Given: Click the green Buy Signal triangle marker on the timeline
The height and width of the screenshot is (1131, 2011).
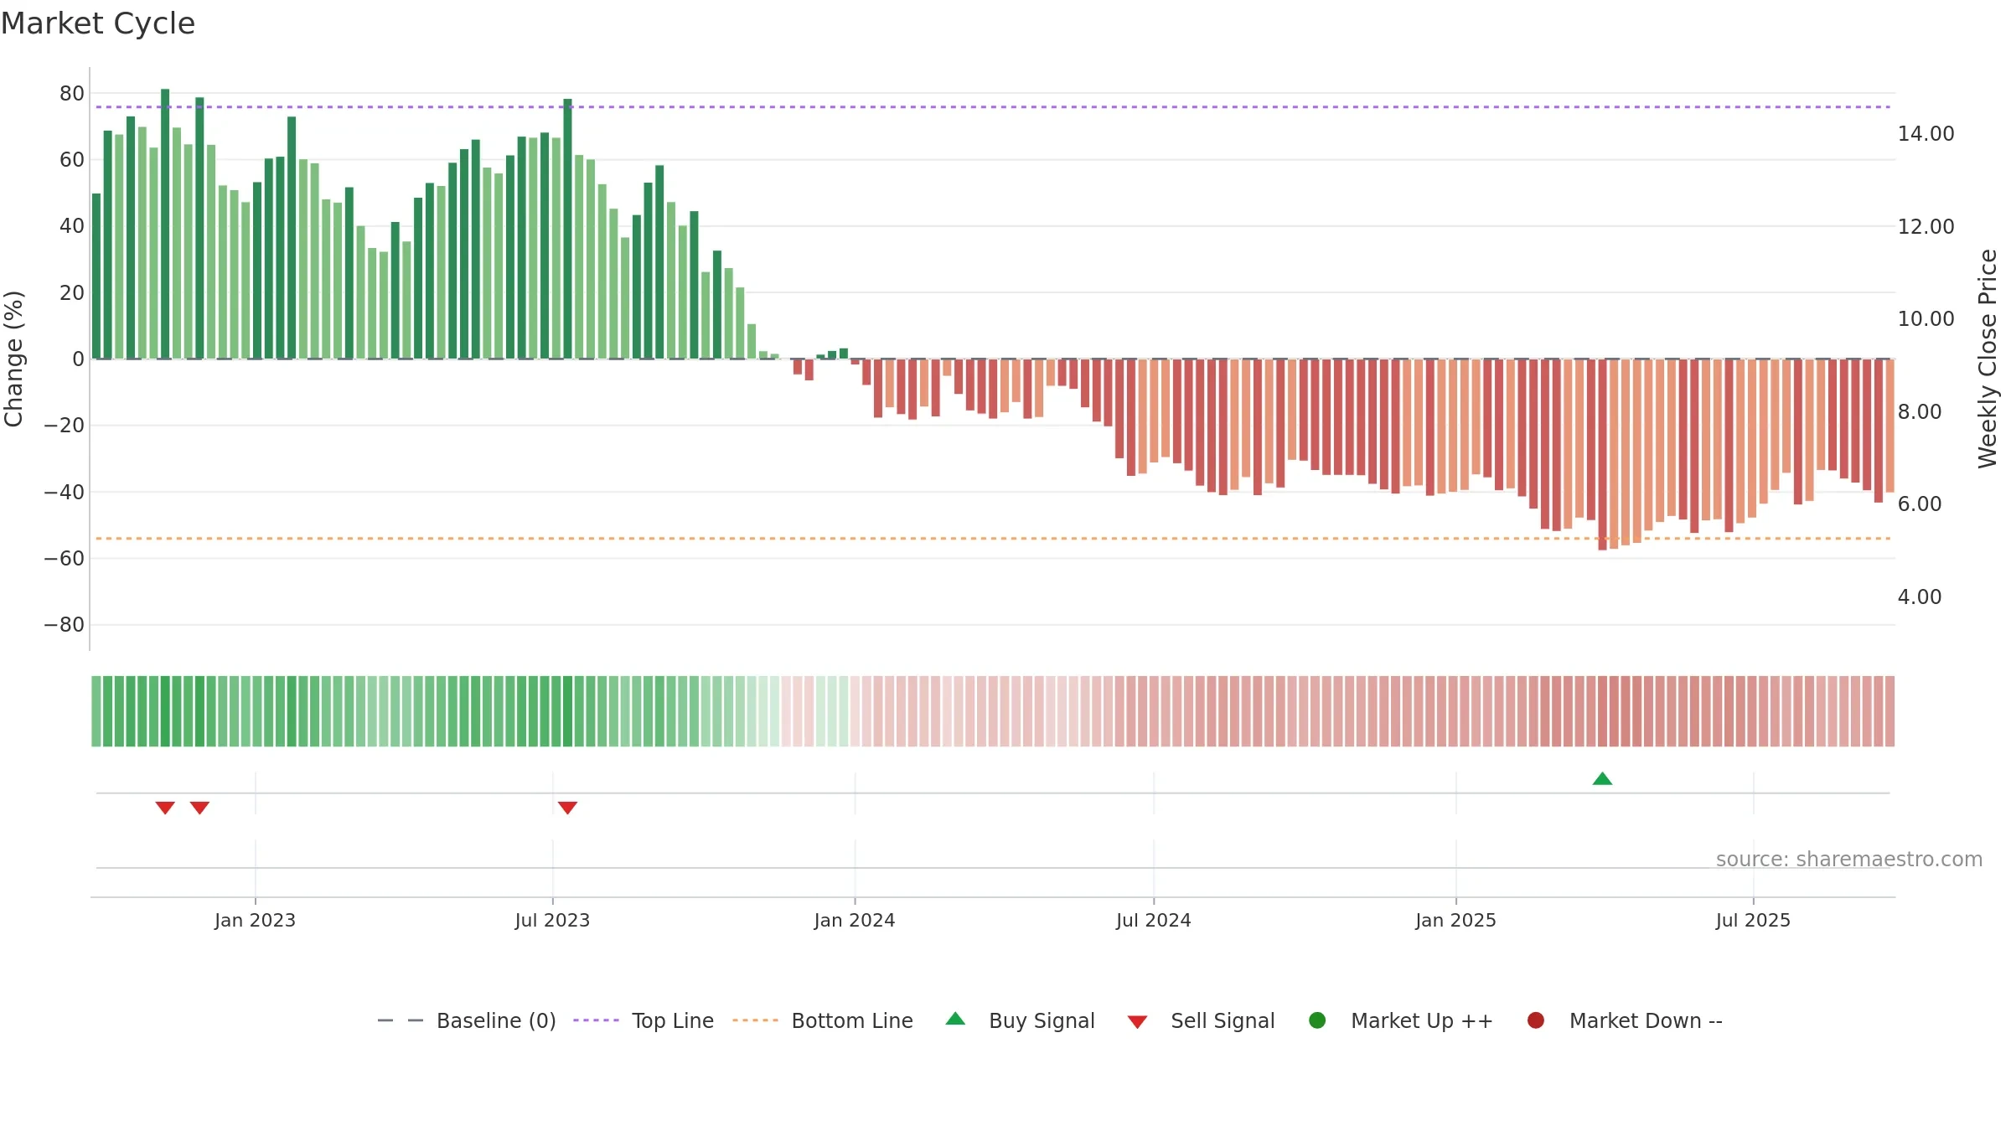Looking at the screenshot, I should [1602, 779].
